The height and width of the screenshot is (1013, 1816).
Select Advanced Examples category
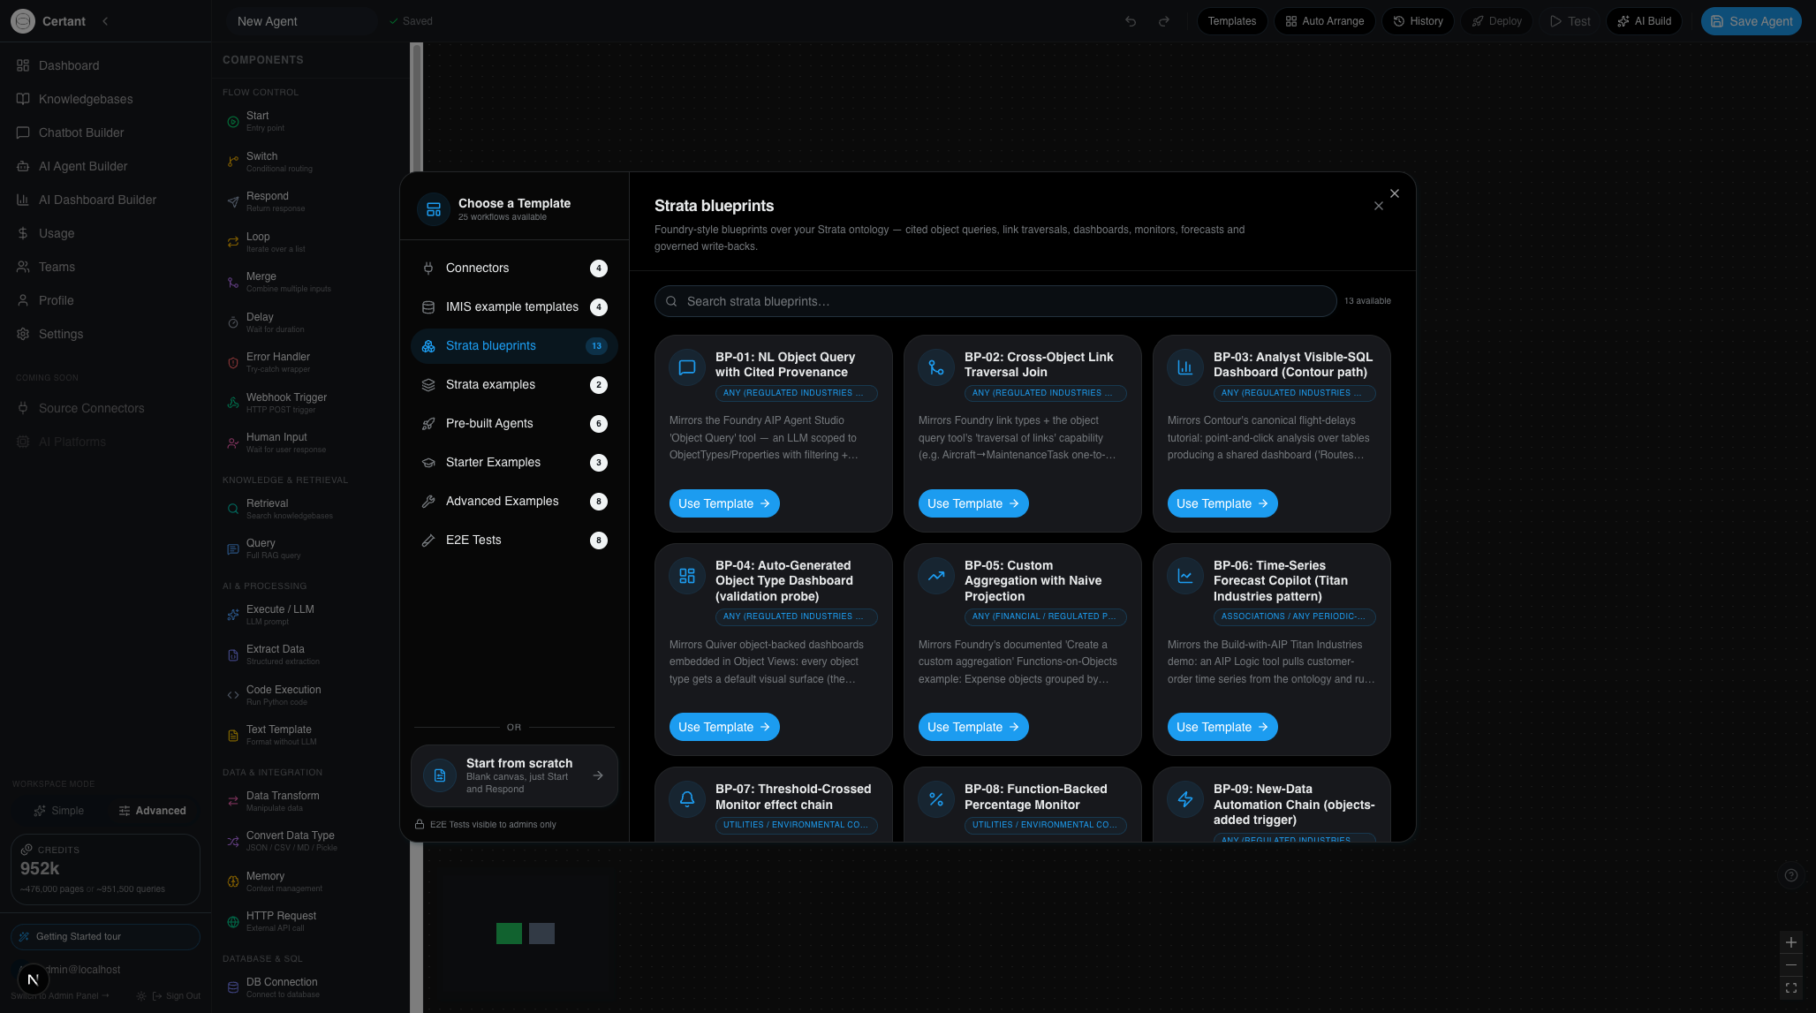coord(514,501)
